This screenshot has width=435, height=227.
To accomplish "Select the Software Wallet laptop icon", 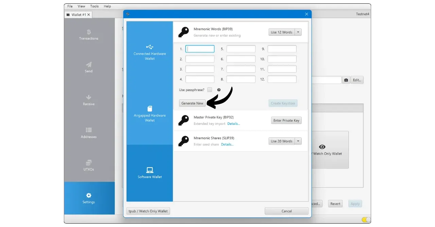I will 150,170.
